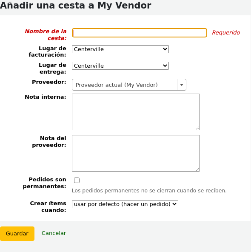Expand the Crear ítems cuando dropdown
This screenshot has width=251, height=252.
coord(125,204)
